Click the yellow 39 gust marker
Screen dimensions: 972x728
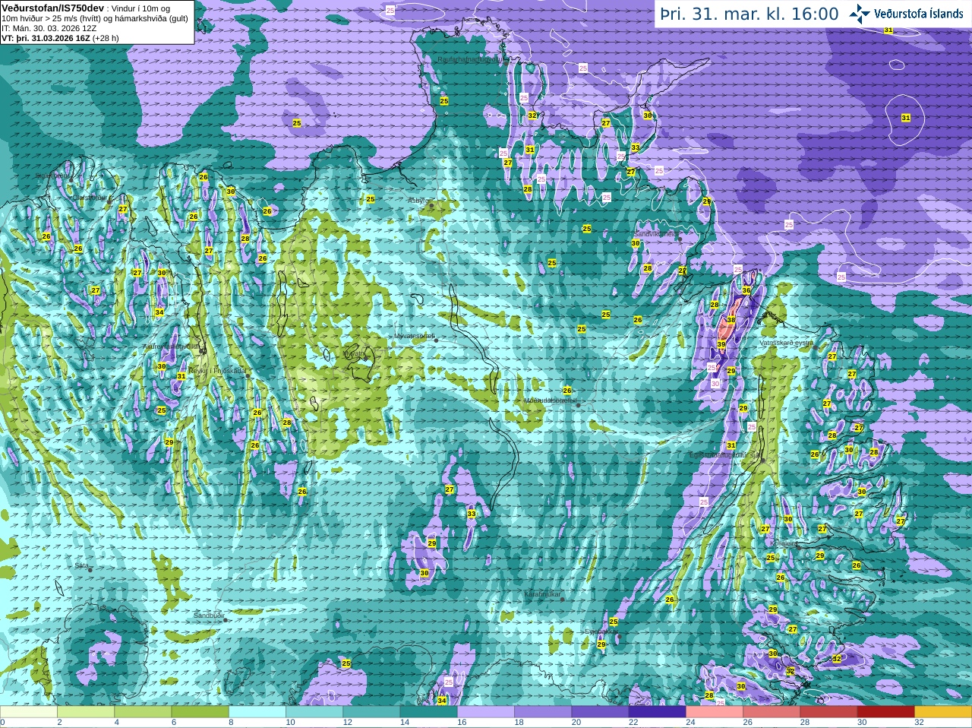[721, 345]
